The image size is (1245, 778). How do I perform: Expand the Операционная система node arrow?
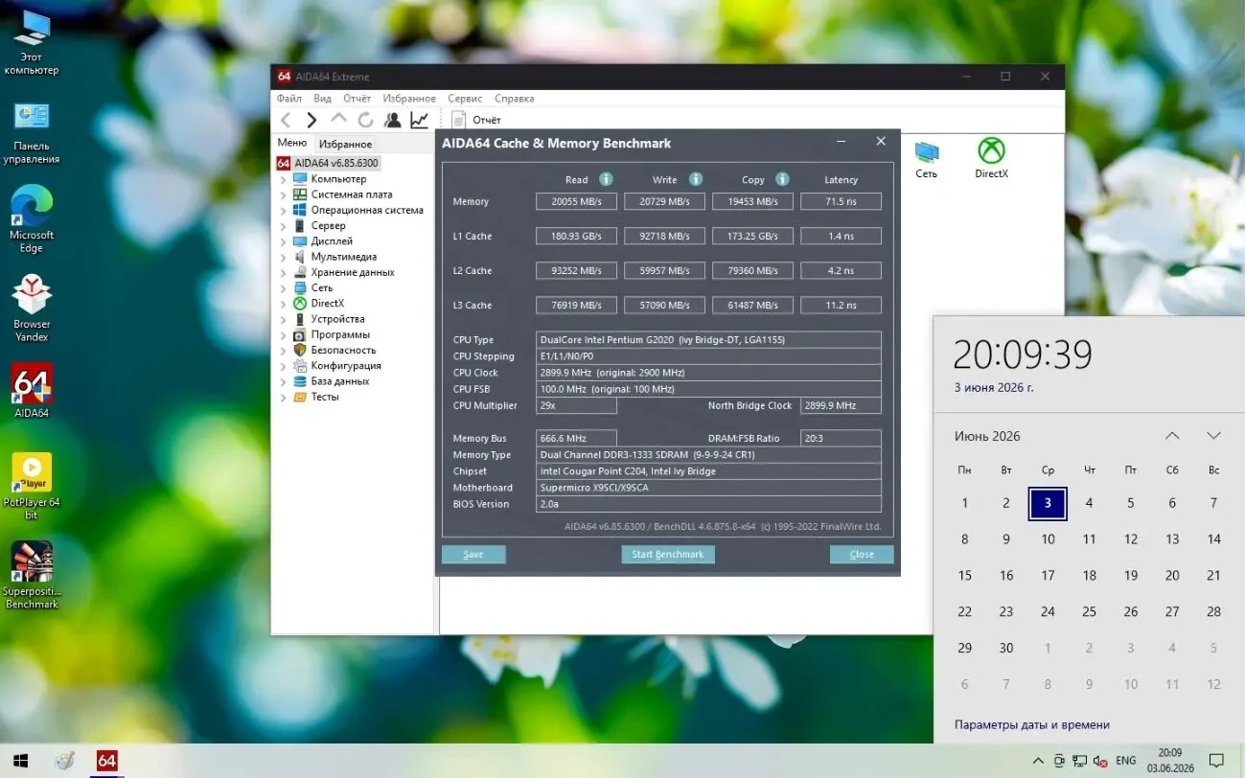pos(283,210)
